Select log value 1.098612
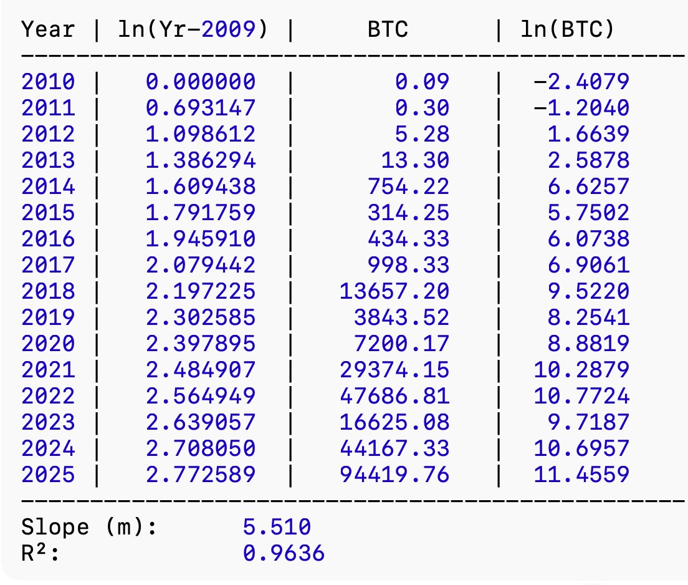 click(x=201, y=134)
